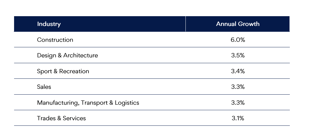Select the Manufacturing, Transport & Logistics cell
The image size is (314, 134).
click(x=88, y=103)
